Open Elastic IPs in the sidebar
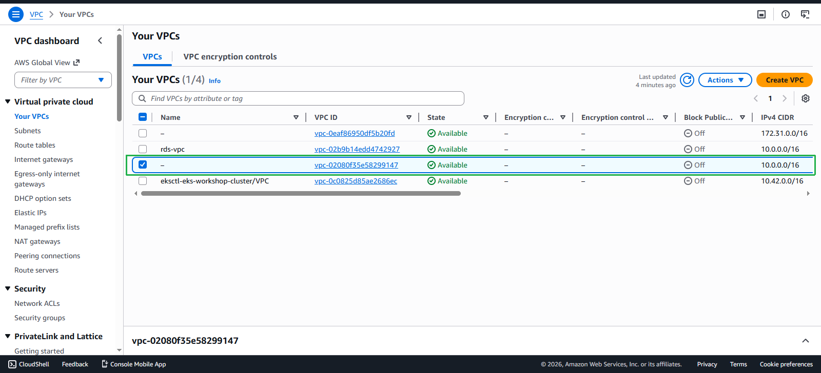Viewport: 821px width, 373px height. point(30,213)
